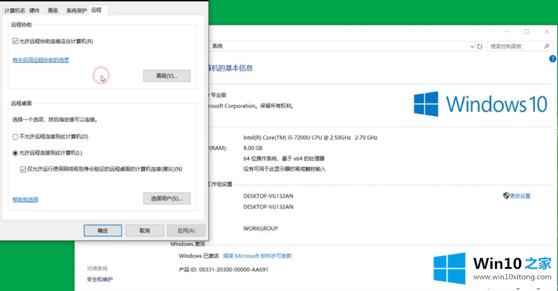Click the processor text Intel(R) Core(TM) i5-7200U
Viewport: 558px width, 291px height.
(x=310, y=138)
